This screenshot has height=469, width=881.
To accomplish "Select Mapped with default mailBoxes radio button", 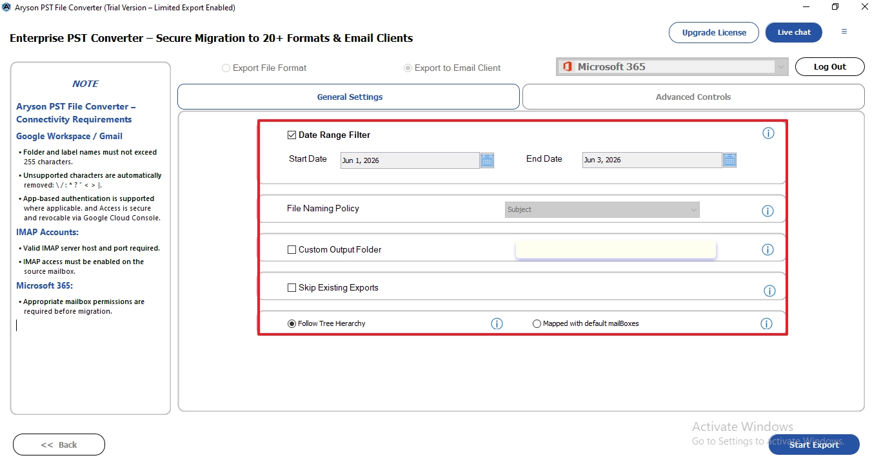I will click(x=537, y=324).
